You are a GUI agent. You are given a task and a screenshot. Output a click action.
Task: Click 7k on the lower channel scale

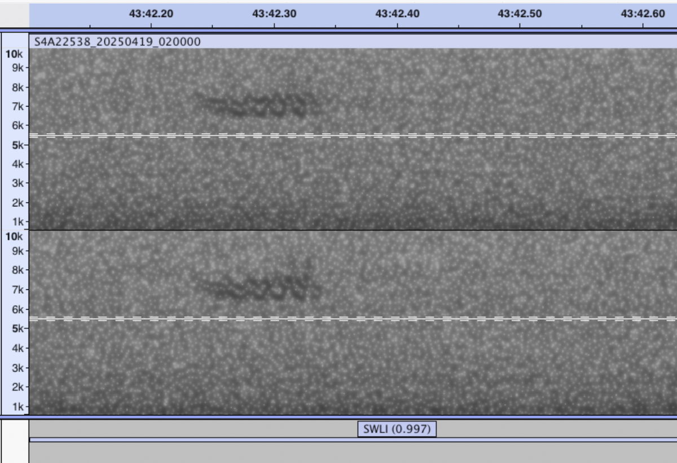click(17, 289)
